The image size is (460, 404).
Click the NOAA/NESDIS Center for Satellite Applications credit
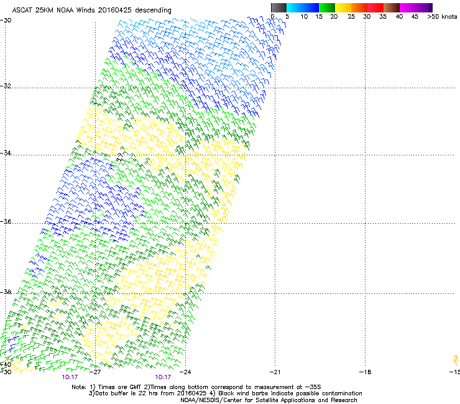pyautogui.click(x=269, y=400)
